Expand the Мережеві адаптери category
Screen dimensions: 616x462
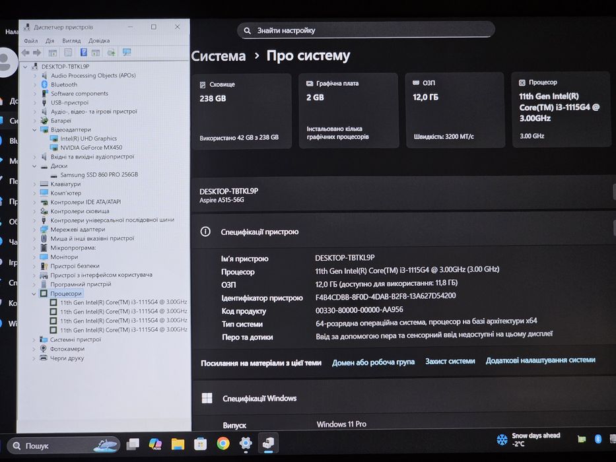point(34,230)
